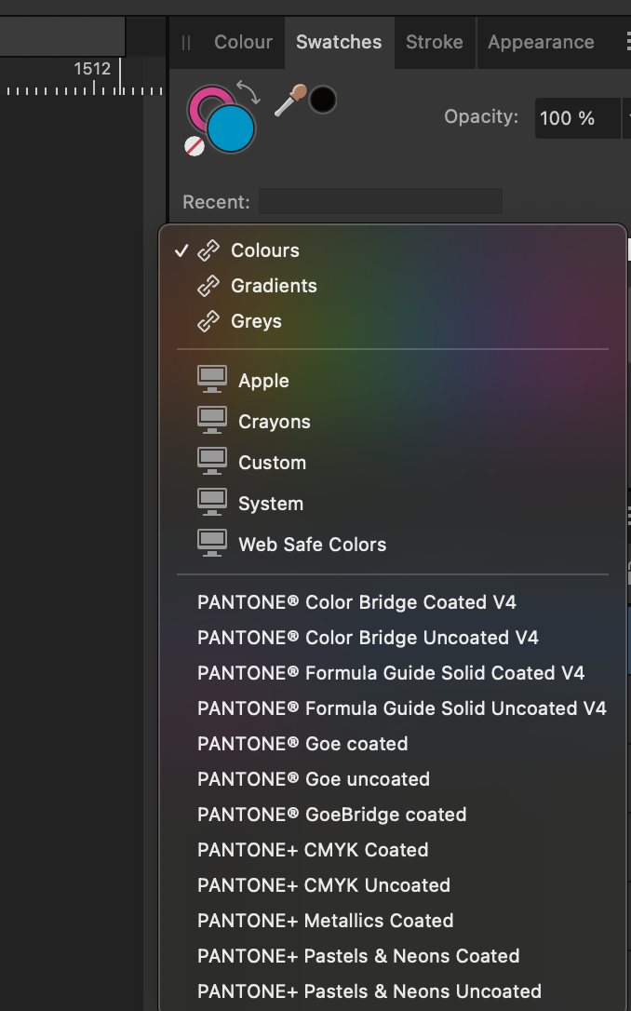Pick the Web Safe Colors palette
Screen dimensions: 631x1011
[x=312, y=545]
